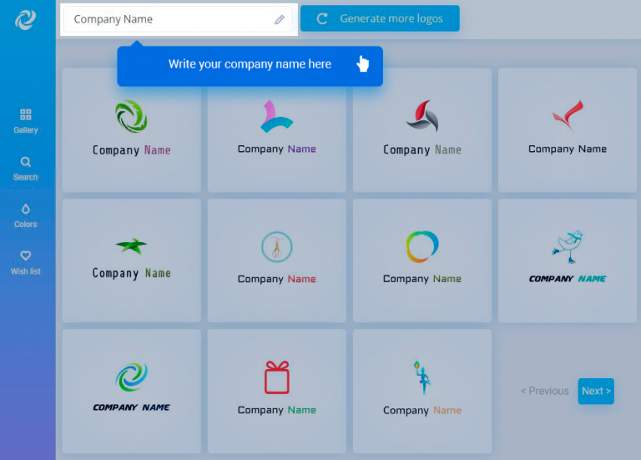
Task: Click the app logo in top-left corner
Action: [x=26, y=19]
